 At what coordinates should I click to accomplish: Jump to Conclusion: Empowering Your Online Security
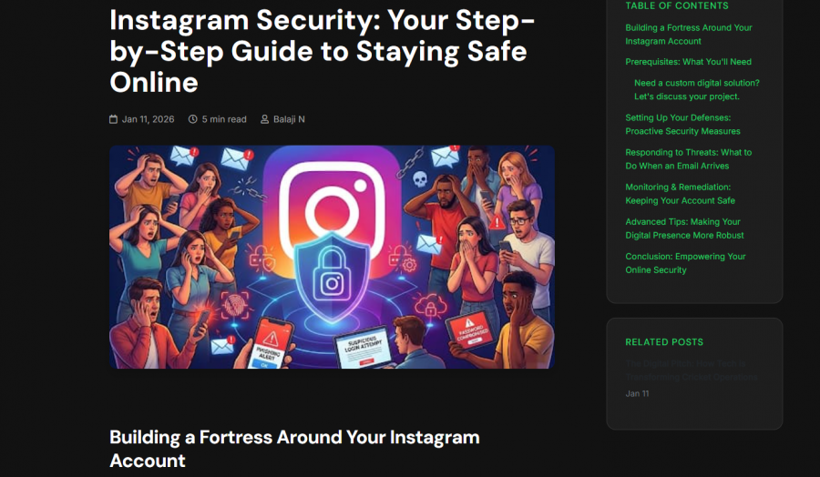click(685, 263)
